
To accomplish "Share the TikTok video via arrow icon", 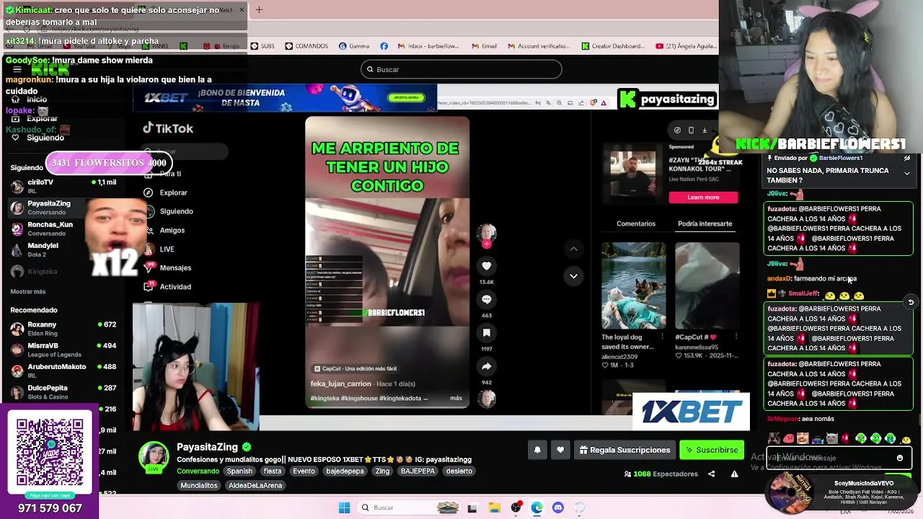I will tap(487, 366).
